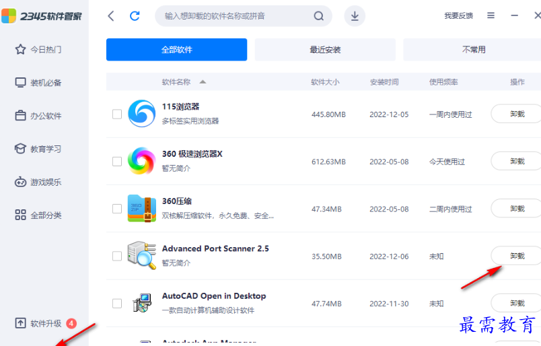Open the 我要反馈 feedback link
541x346 pixels.
pyautogui.click(x=458, y=15)
